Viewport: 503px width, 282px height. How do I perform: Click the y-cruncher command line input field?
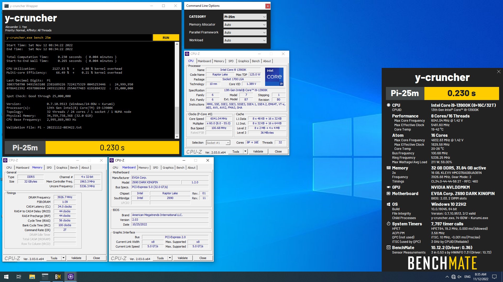coord(78,38)
